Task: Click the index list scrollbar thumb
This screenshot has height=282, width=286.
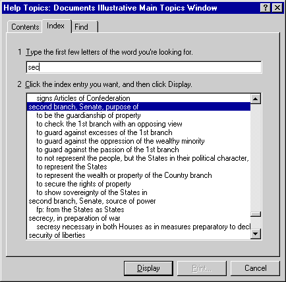Action: pyautogui.click(x=256, y=214)
